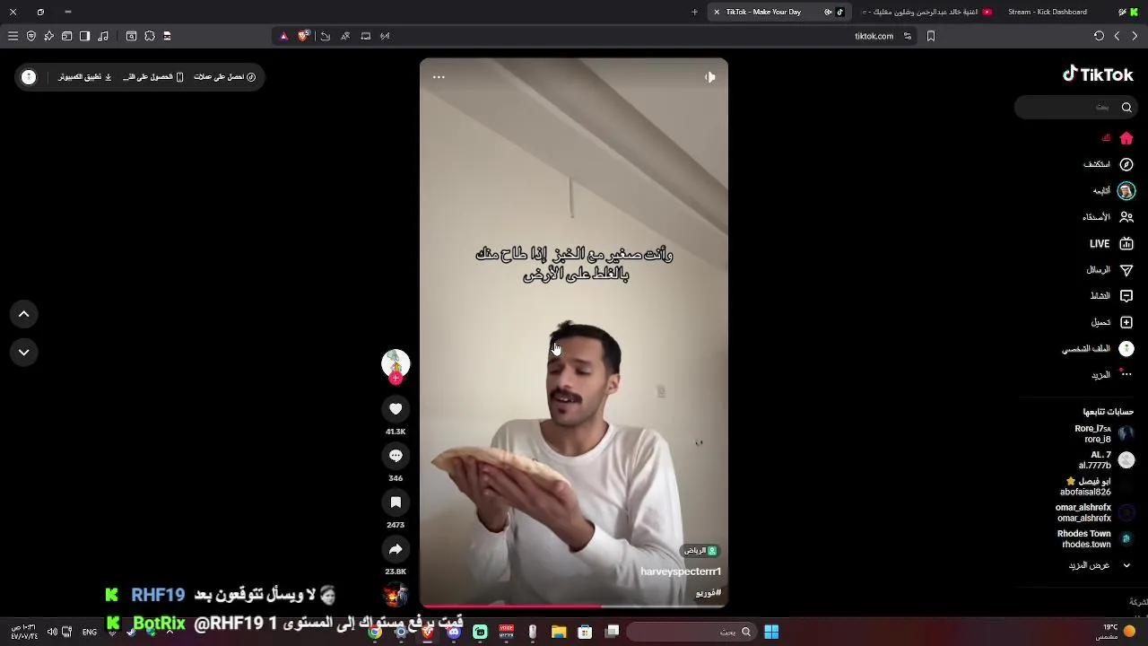The width and height of the screenshot is (1148, 646).
Task: Open the Activity inbox icon
Action: tap(1126, 296)
